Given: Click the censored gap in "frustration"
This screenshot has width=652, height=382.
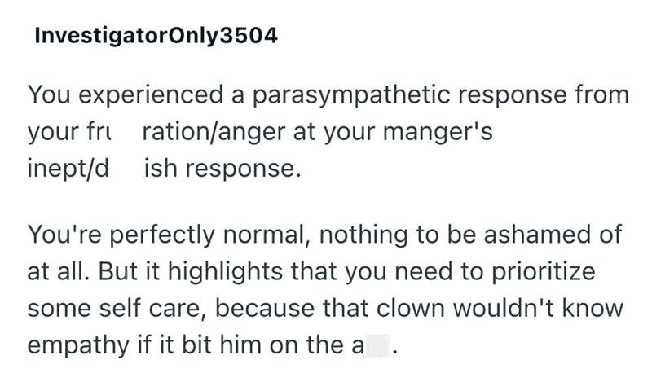Looking at the screenshot, I should [129, 133].
